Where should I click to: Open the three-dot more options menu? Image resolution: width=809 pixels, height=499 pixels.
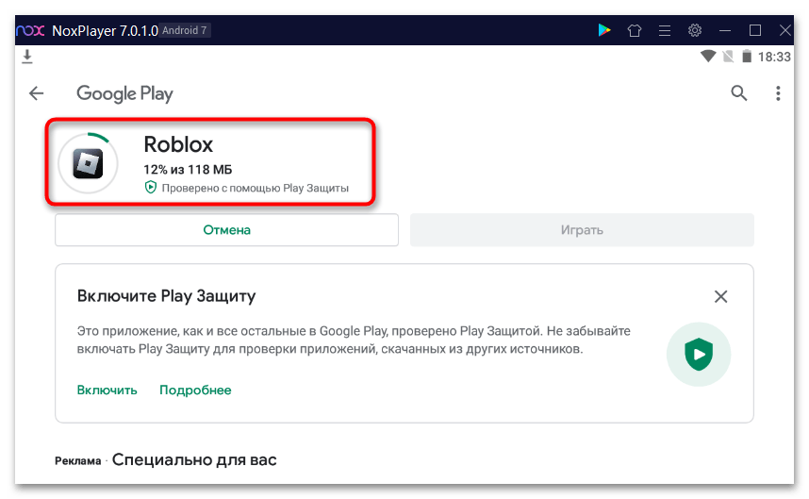(778, 93)
